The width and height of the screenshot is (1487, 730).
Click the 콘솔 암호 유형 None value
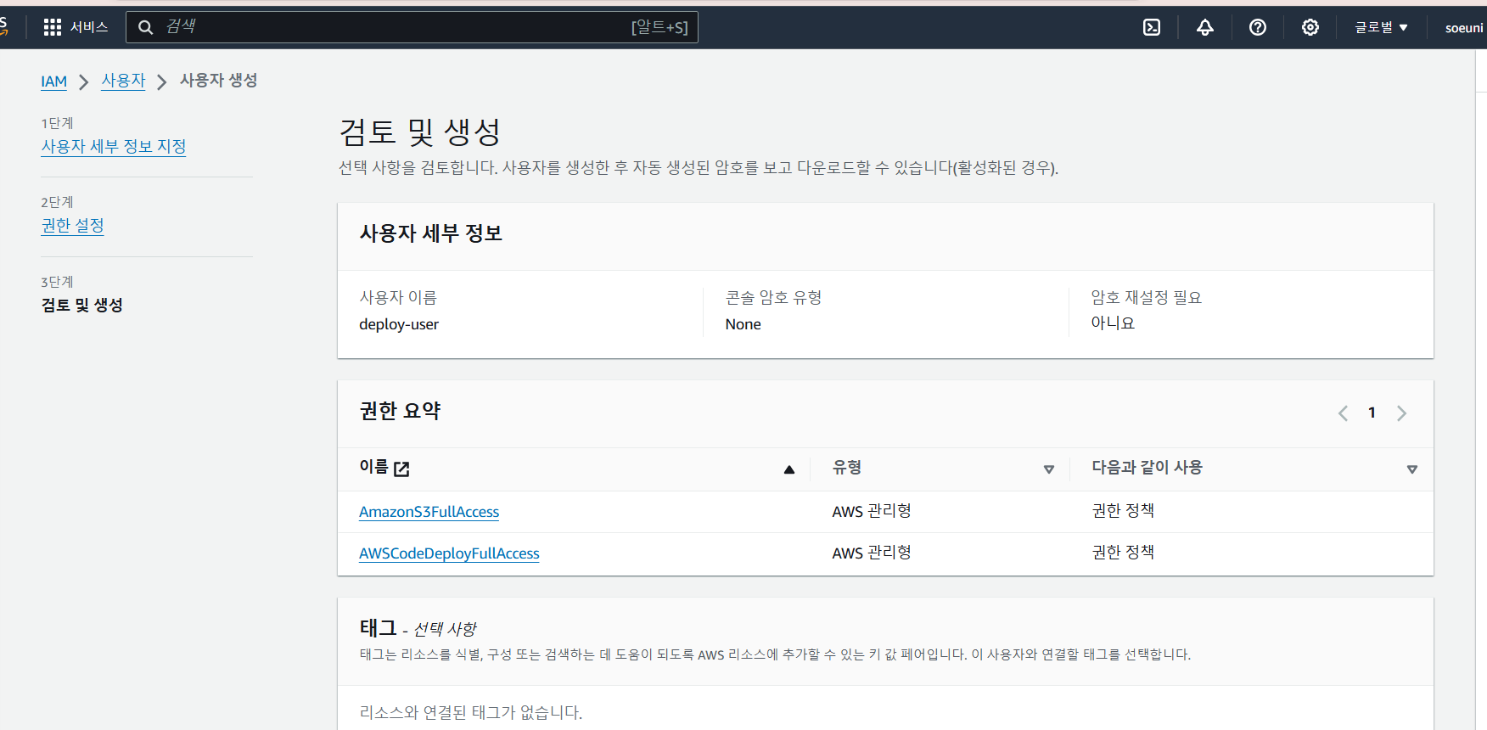click(x=743, y=324)
